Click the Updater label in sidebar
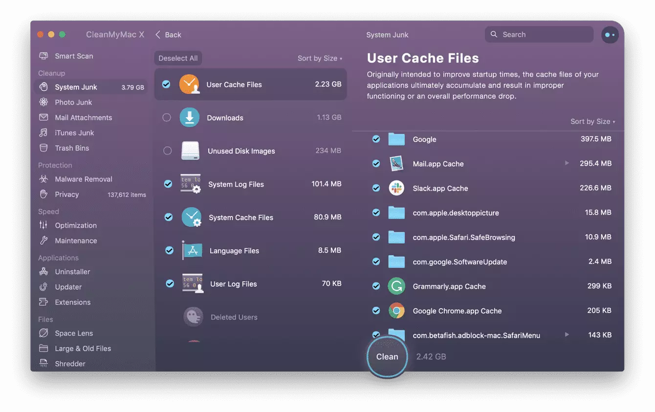 68,287
